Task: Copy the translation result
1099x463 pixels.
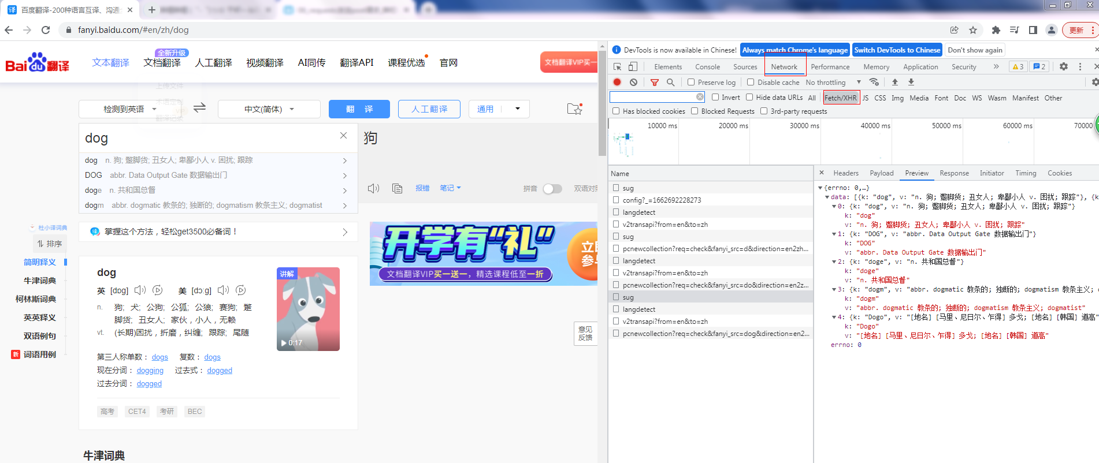Action: click(397, 188)
